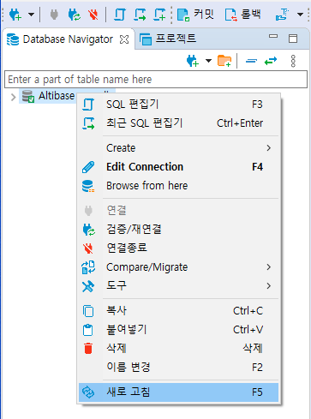Click New Connection plug icon in main toolbar
This screenshot has height=419, width=311.
click(x=15, y=15)
